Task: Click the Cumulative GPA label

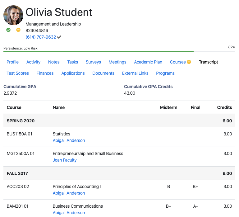Action: pos(20,87)
